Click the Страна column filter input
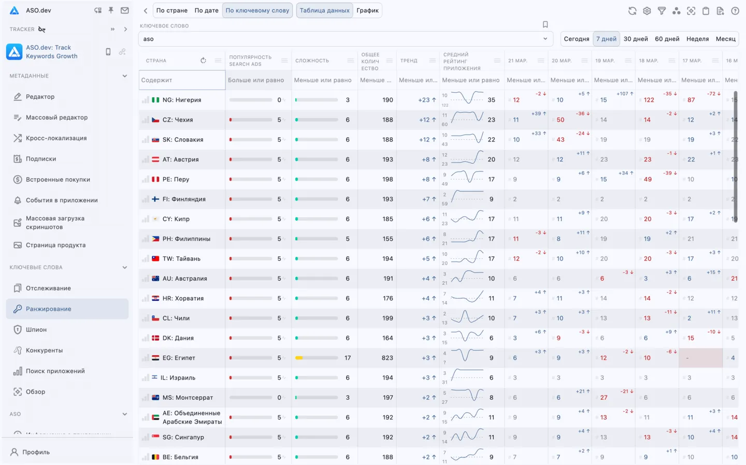The width and height of the screenshot is (746, 465). (x=181, y=80)
